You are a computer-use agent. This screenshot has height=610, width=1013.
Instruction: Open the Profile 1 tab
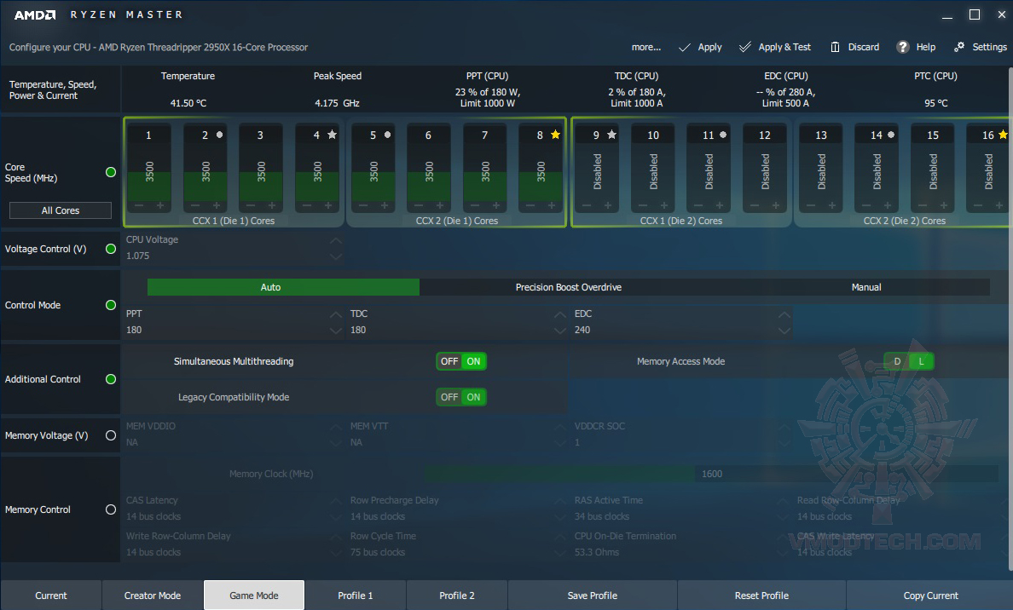tap(356, 596)
